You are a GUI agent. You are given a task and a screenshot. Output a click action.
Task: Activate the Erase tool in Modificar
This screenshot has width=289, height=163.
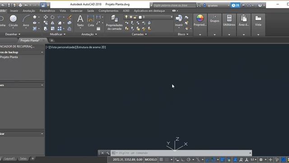[70, 17]
